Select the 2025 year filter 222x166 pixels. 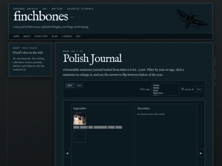[69, 85]
